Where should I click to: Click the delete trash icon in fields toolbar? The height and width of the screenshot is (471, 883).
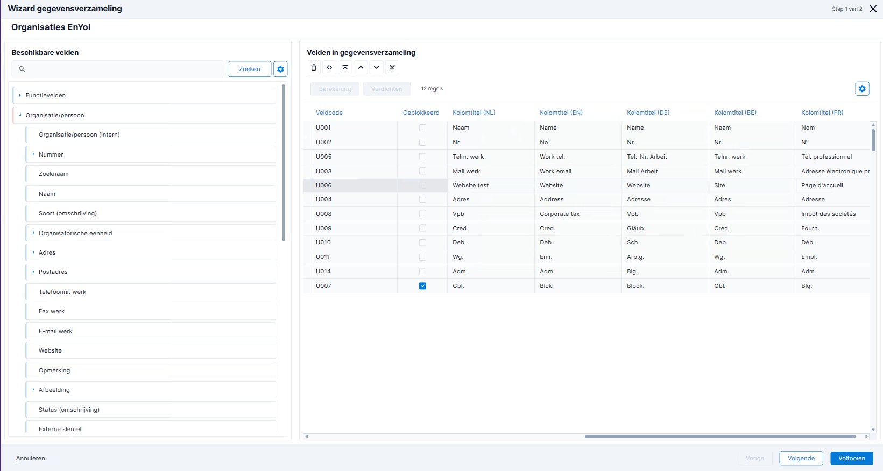[314, 67]
